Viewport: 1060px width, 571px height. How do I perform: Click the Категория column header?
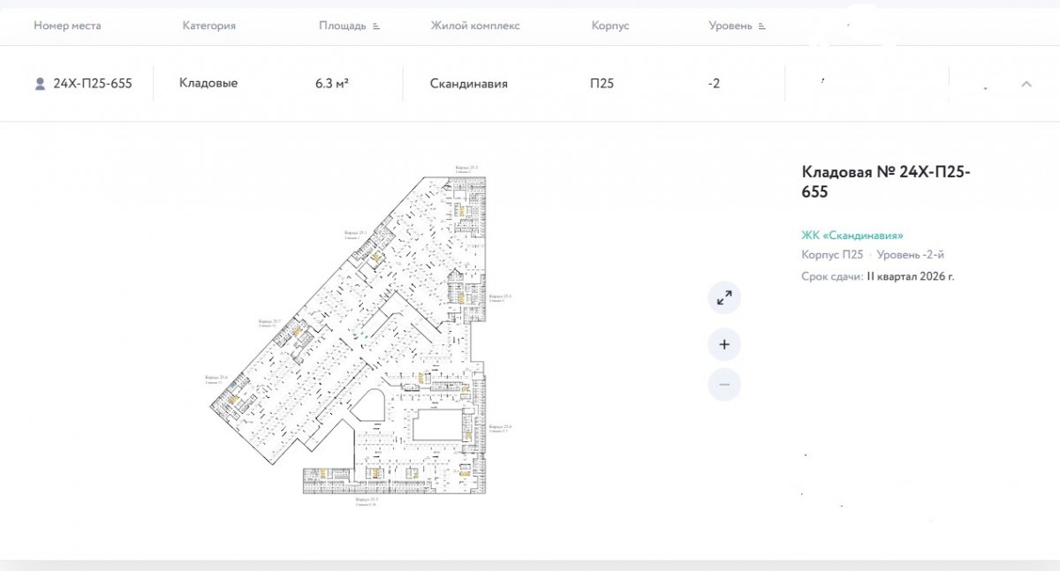pyautogui.click(x=208, y=26)
